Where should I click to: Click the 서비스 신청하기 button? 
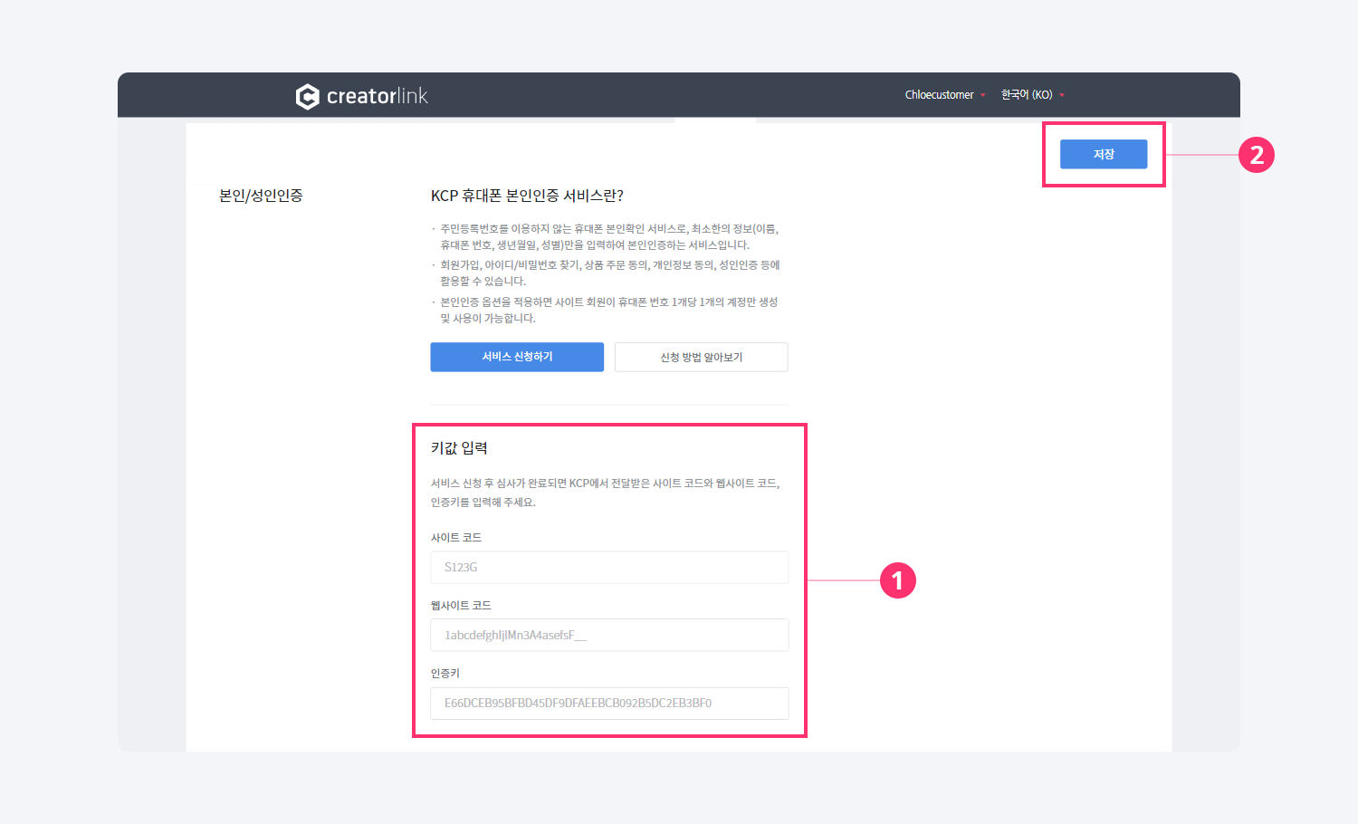tap(517, 357)
